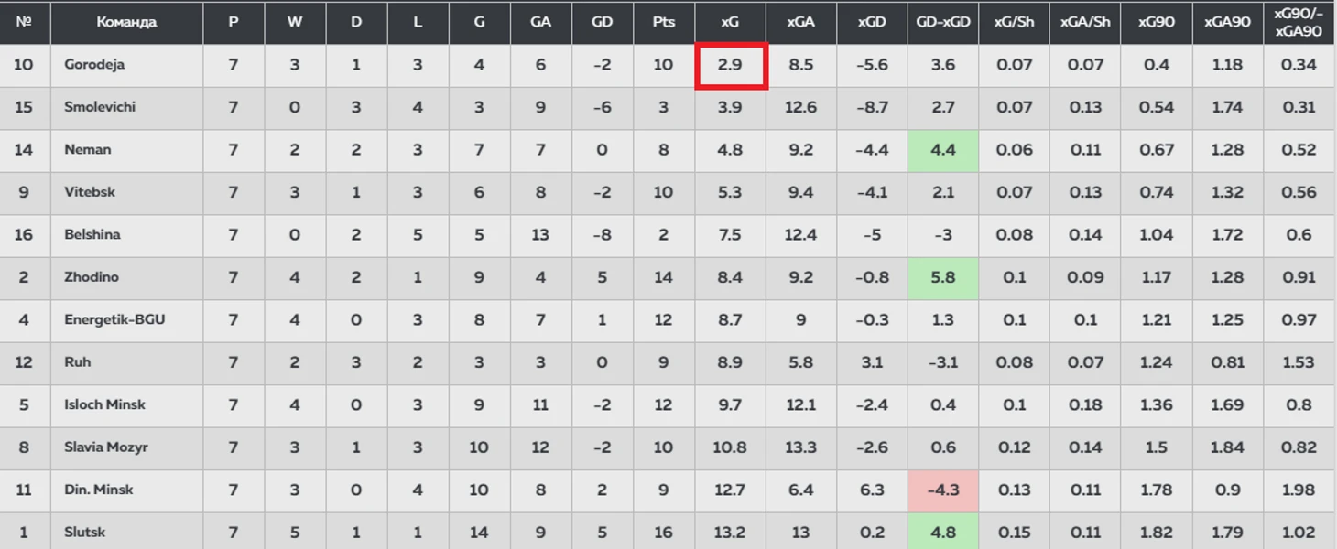Select the Gorodeja team name

[x=94, y=65]
